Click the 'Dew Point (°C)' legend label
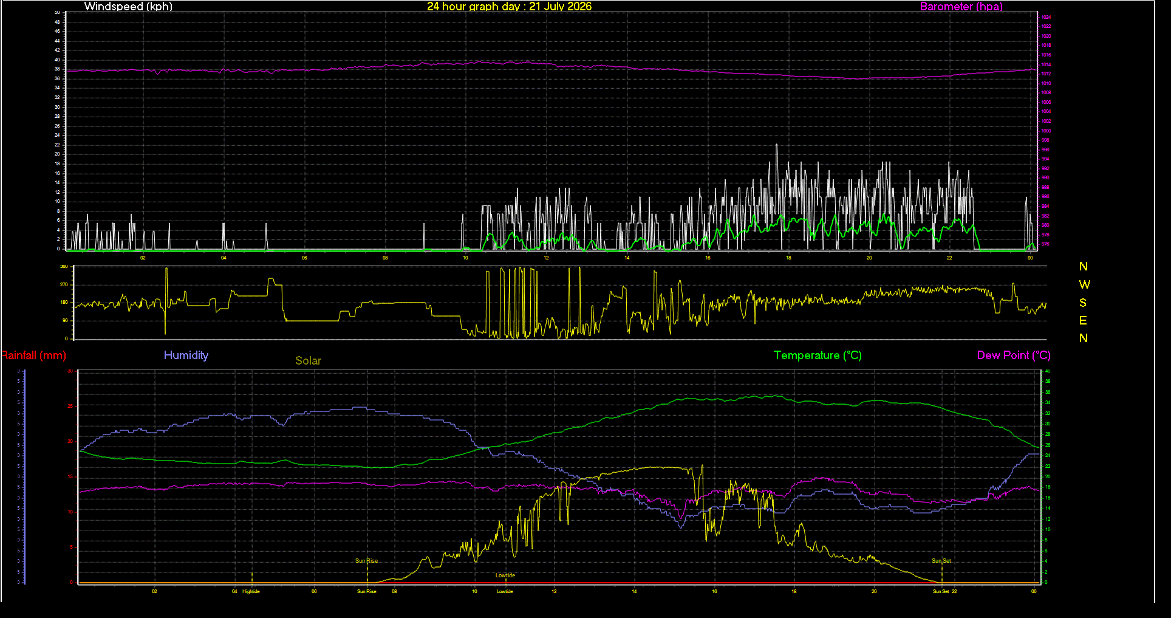1171x618 pixels. (x=1014, y=355)
